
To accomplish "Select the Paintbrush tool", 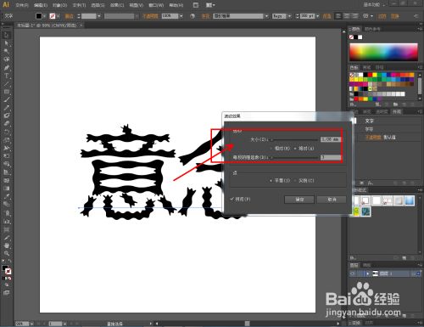I will coord(7,99).
